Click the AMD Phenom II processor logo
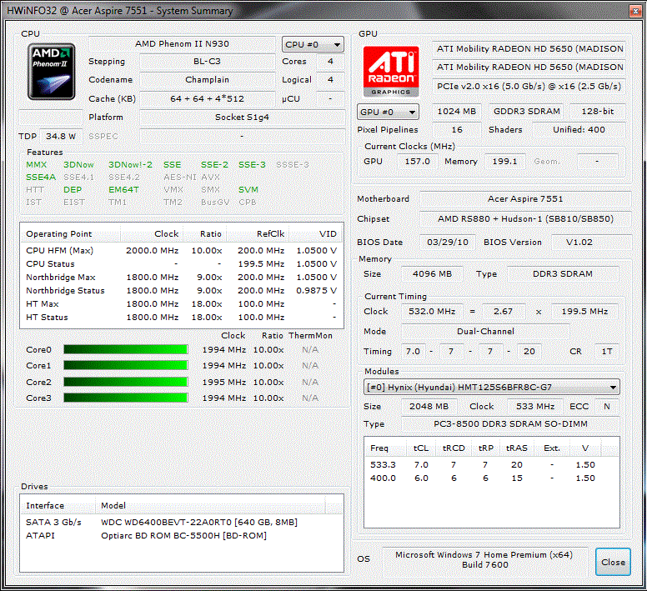647x591 pixels. [51, 73]
